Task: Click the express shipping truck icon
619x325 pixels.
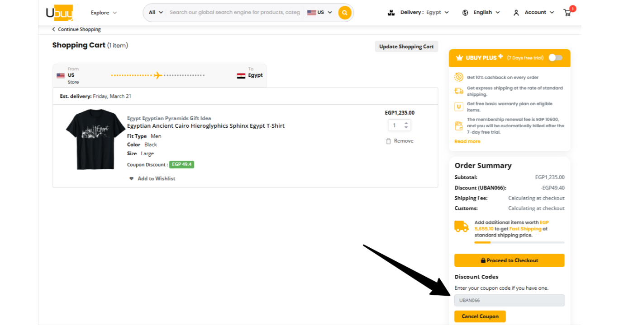Action: (x=459, y=91)
